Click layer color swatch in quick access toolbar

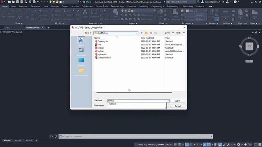click(61, 2)
